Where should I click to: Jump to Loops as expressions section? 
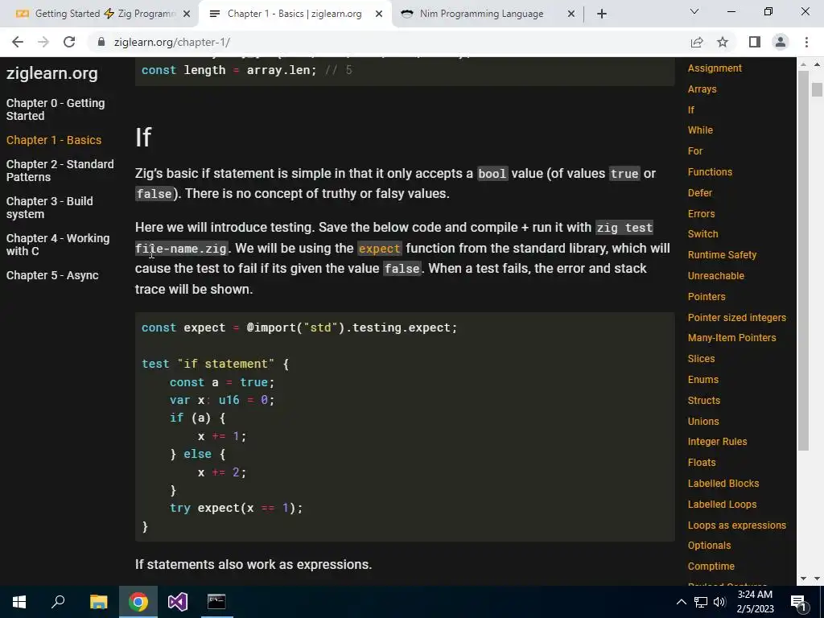[737, 525]
